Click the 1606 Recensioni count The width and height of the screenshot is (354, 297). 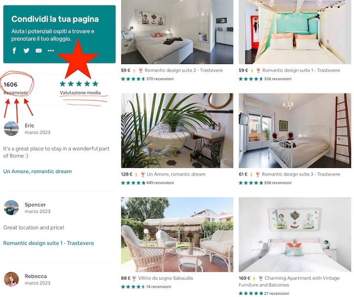point(15,89)
